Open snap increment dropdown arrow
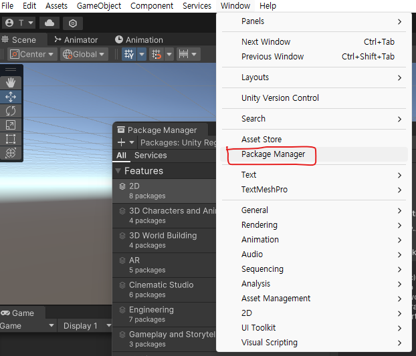This screenshot has width=416, height=356. pyautogui.click(x=194, y=54)
